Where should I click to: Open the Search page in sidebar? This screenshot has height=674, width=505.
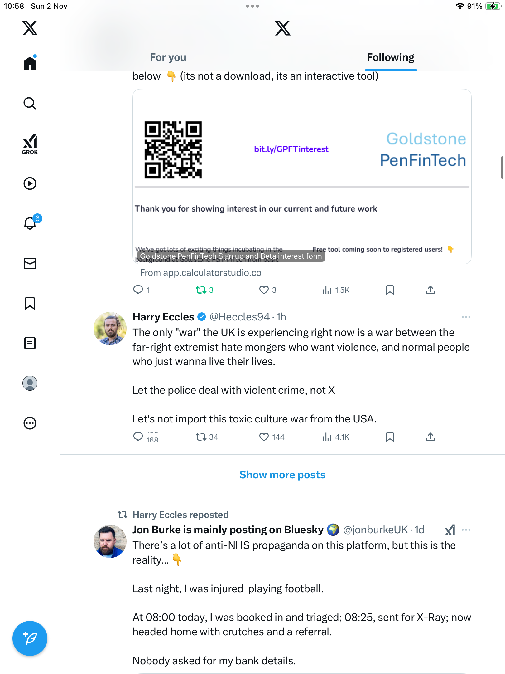(30, 103)
